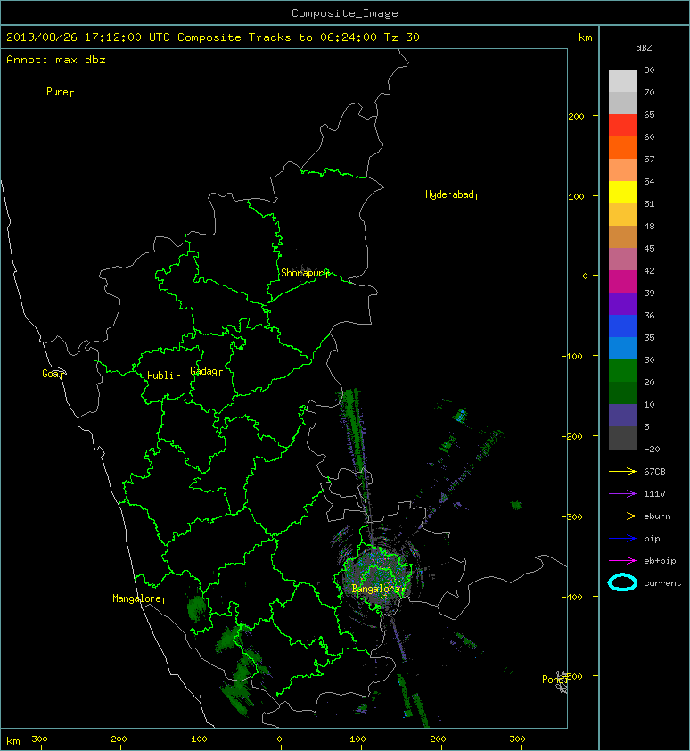Pick the royal blue swatch between 36 and 35
This screenshot has width=690, height=751.
(x=622, y=326)
